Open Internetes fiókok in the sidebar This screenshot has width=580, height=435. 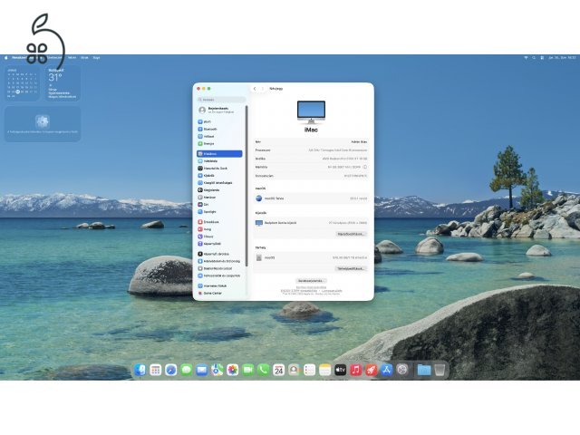click(x=219, y=286)
